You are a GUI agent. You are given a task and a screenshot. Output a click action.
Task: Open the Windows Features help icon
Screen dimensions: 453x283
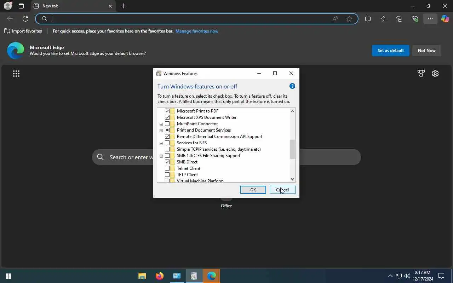point(292,86)
